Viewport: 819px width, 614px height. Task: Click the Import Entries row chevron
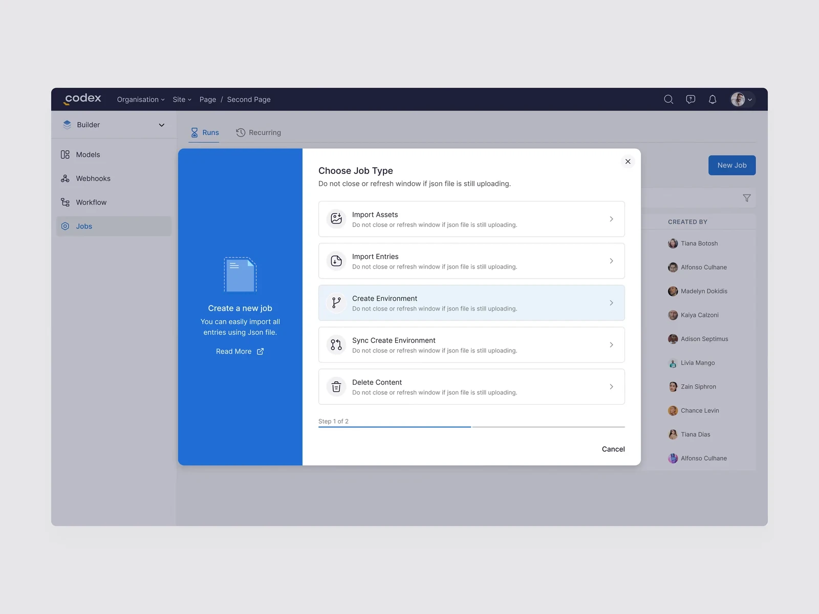[x=611, y=261]
